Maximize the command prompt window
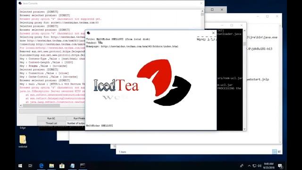Image resolution: width=302 pixels, height=170 pixels. [232, 25]
